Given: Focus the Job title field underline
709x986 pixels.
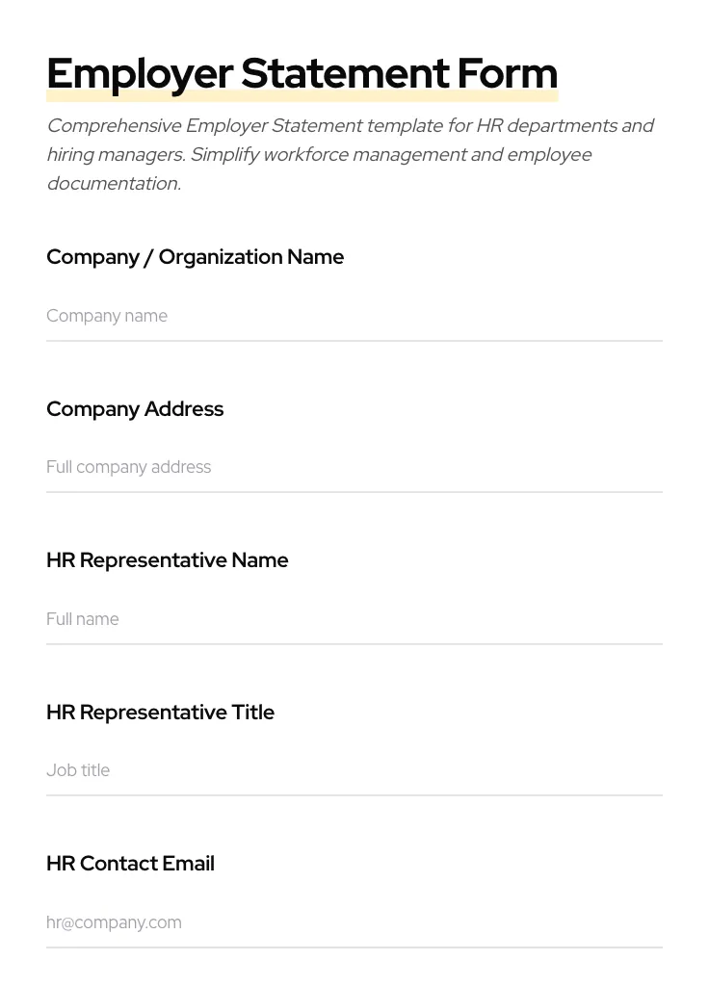Looking at the screenshot, I should [354, 794].
